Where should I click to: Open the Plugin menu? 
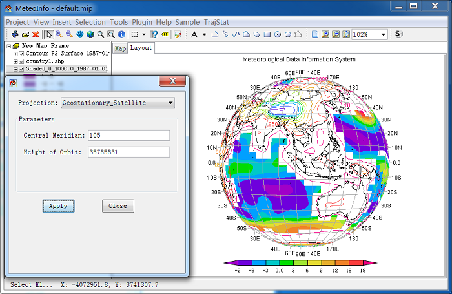(142, 22)
